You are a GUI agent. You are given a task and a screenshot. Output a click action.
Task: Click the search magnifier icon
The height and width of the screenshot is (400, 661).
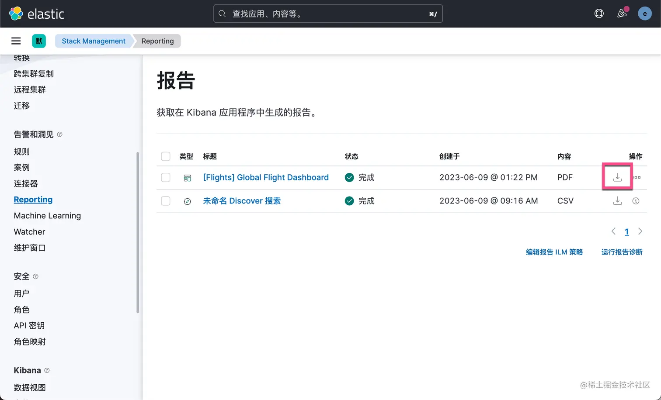tap(222, 14)
